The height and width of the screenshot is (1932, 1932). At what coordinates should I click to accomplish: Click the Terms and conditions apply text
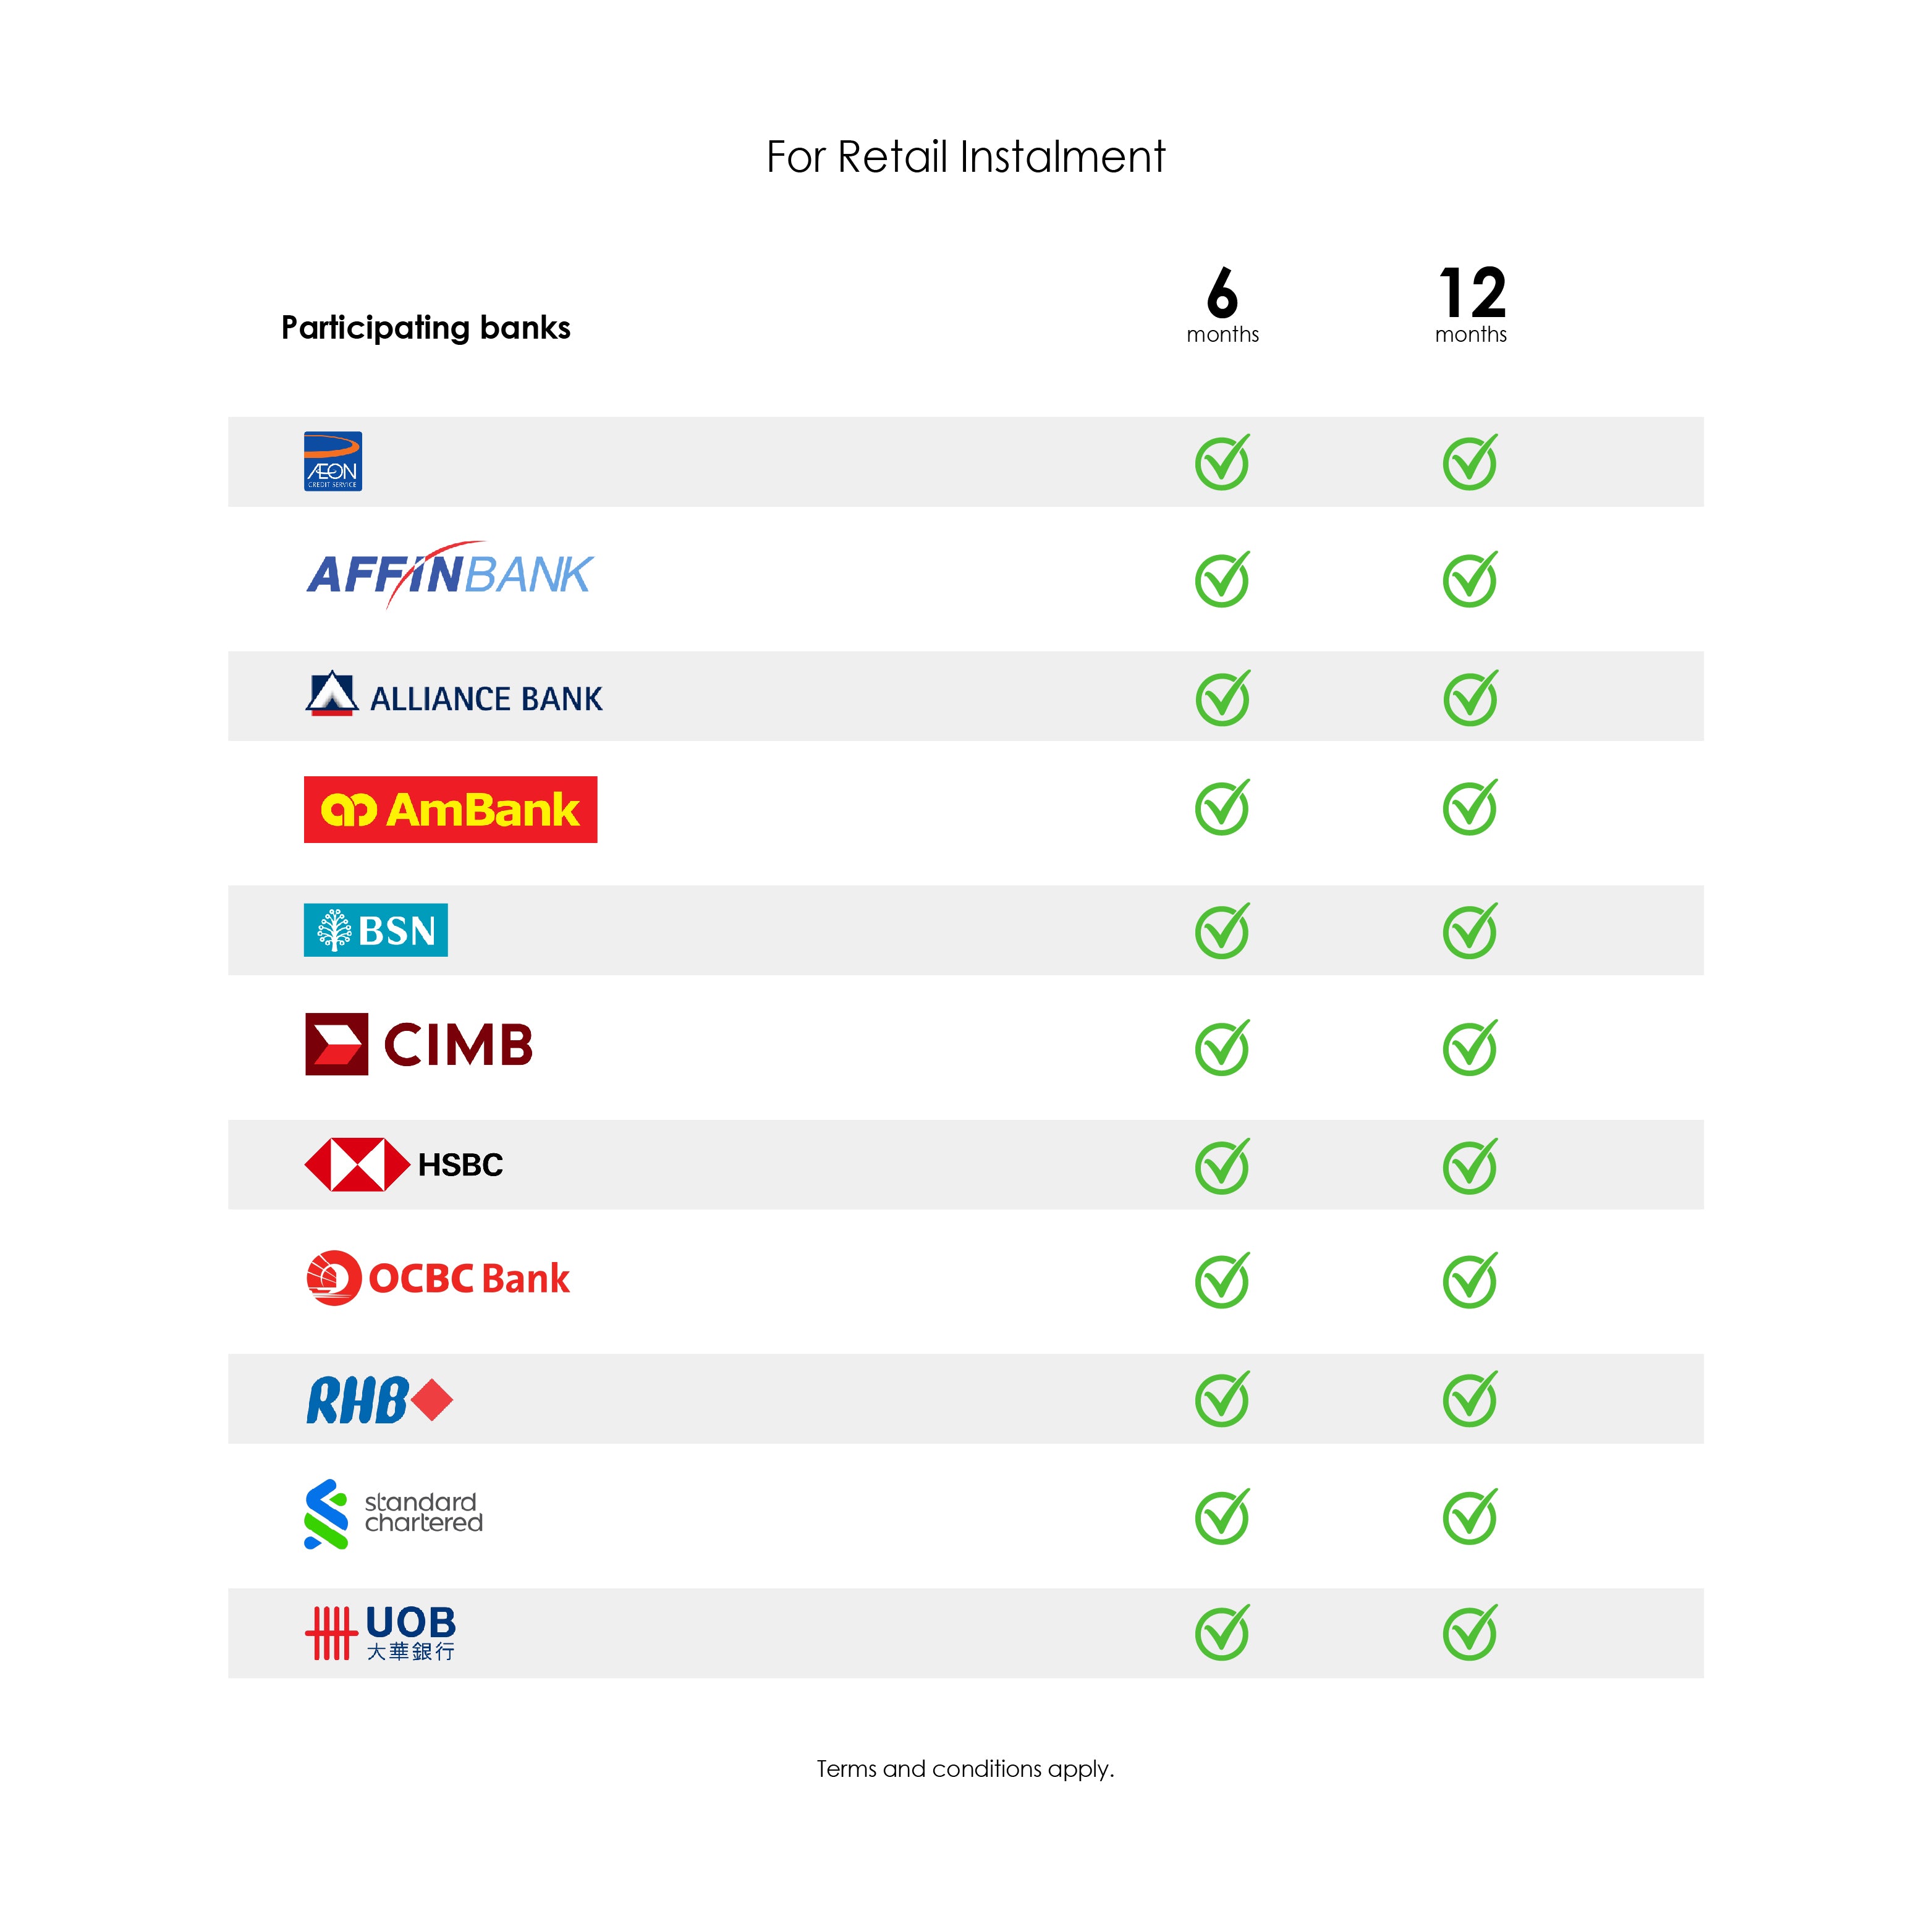point(965,1769)
